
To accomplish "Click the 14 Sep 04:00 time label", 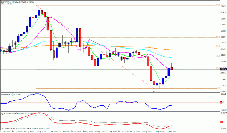I will coord(76,132).
